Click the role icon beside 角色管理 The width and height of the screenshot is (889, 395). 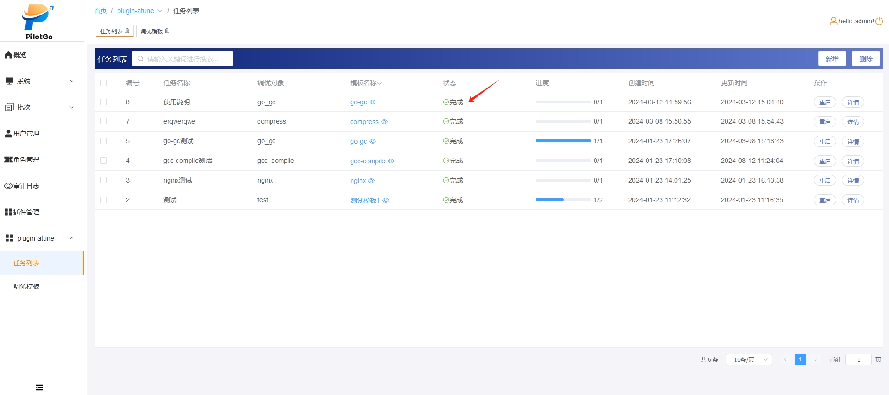coord(8,160)
